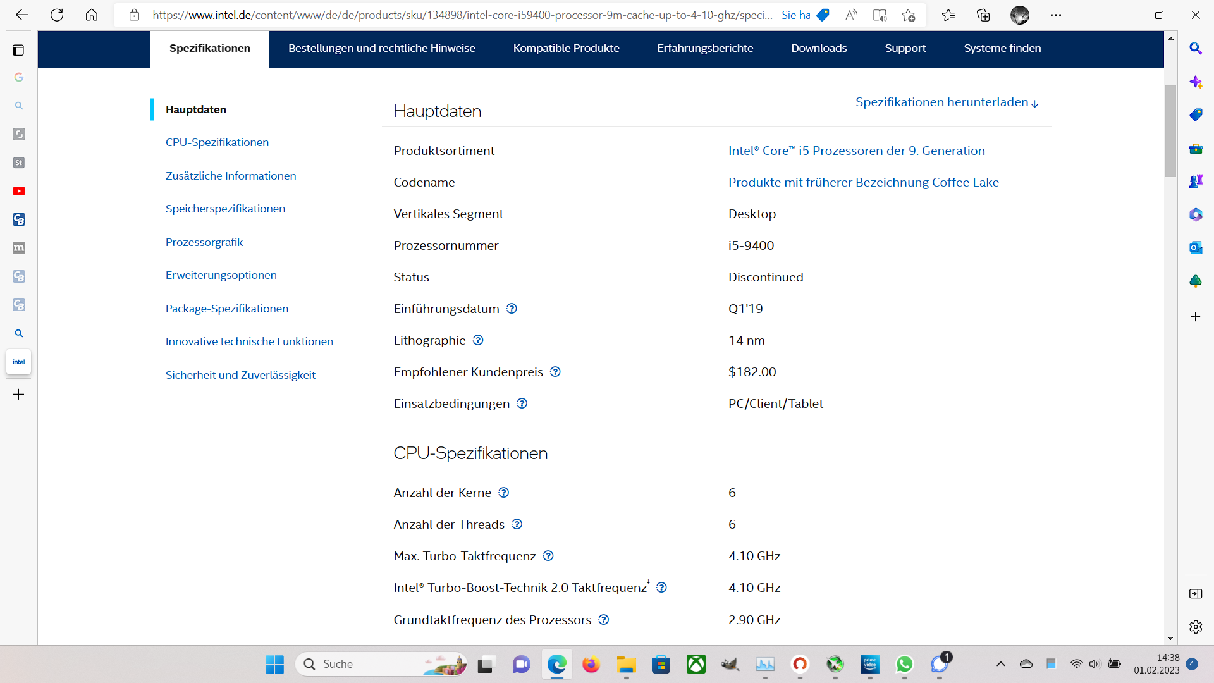1214x683 pixels.
Task: Open Erfahrungsberichte tab
Action: click(x=705, y=49)
